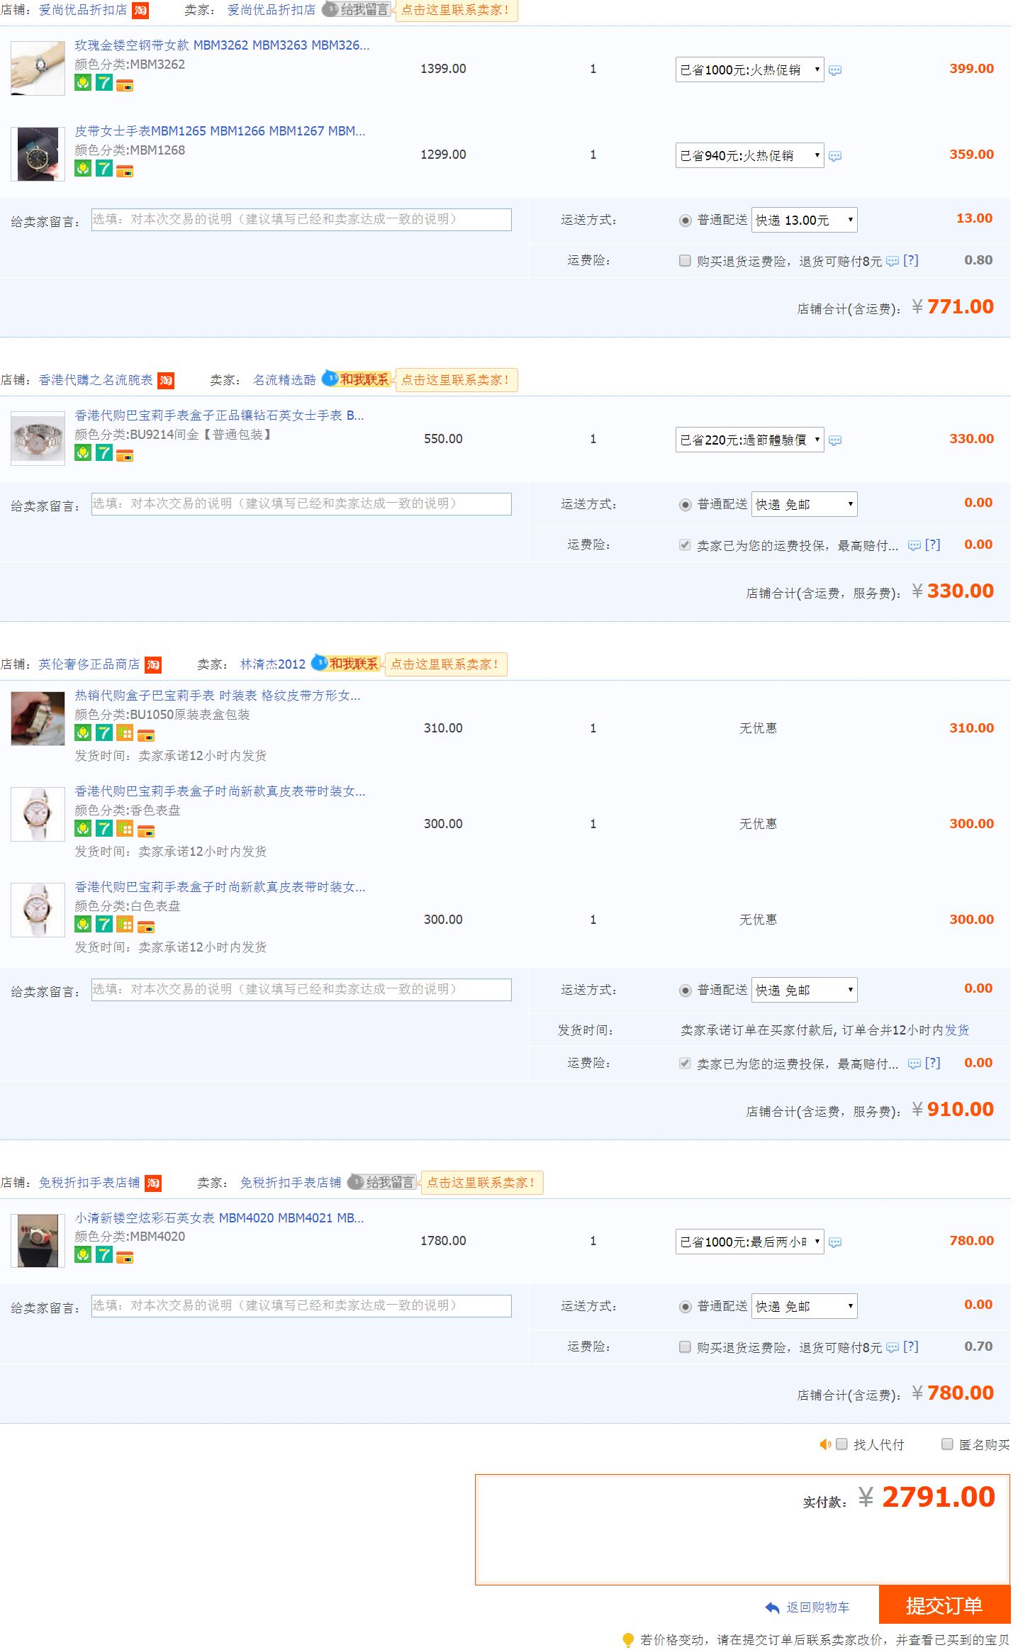Click 给我留言 message icon for 免税折扣手表店铺
Screen dimensions: 1018x1650
[x=382, y=1182]
